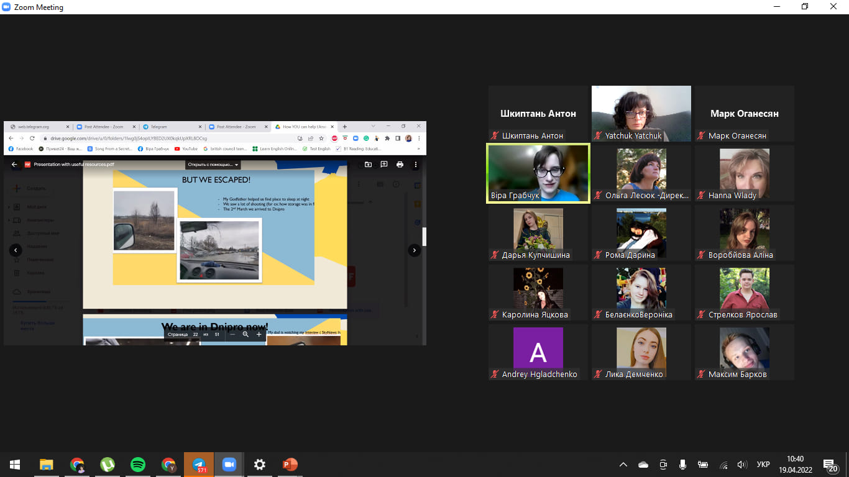Screen dimensions: 849x477
Task: Open the Chrome extensions puzzle icon
Action: pos(387,138)
